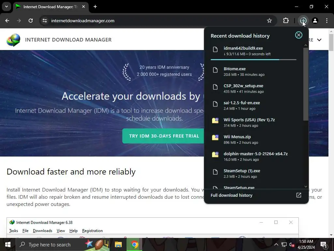Click the idman642build9.exe download progress bar
This screenshot has width=334, height=251.
coord(253,59)
